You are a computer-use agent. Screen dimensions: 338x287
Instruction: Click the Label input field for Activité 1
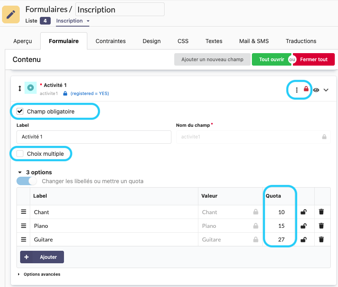94,137
